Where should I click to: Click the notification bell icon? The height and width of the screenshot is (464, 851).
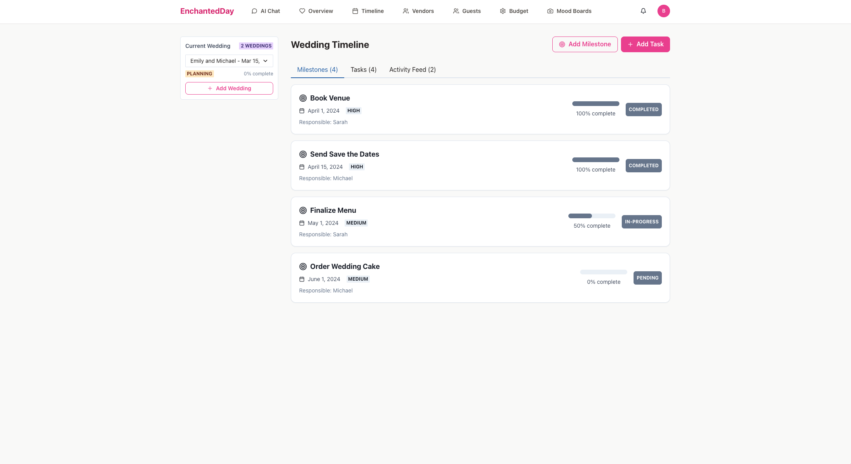(x=643, y=11)
